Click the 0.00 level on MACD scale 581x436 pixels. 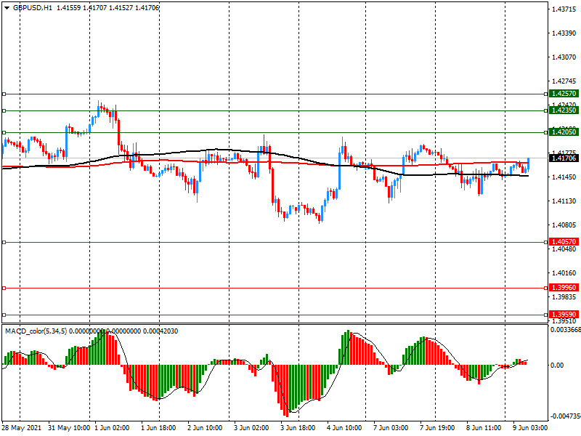point(558,366)
